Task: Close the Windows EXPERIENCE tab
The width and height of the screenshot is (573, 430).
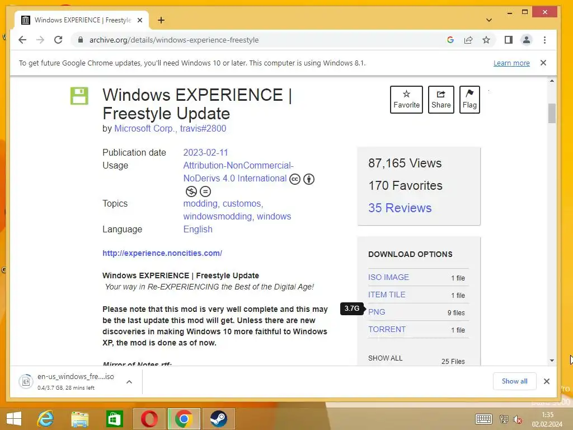Action: [x=139, y=20]
